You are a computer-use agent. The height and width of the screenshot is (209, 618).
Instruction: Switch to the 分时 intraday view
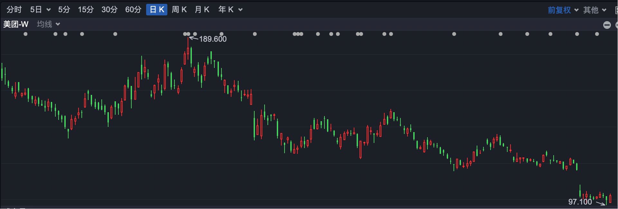click(x=14, y=10)
